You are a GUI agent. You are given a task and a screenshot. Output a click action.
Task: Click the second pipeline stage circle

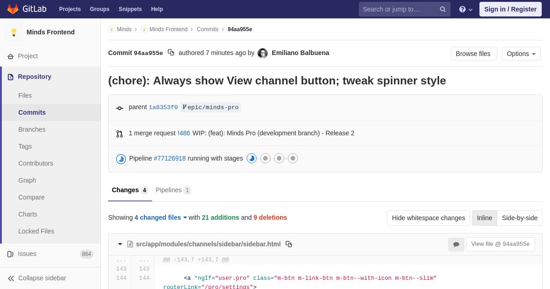265,158
